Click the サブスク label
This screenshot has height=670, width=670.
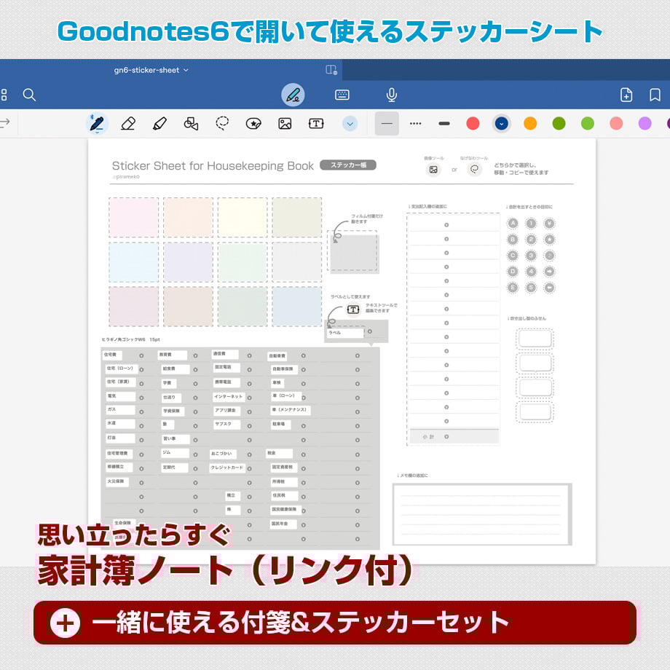click(226, 425)
